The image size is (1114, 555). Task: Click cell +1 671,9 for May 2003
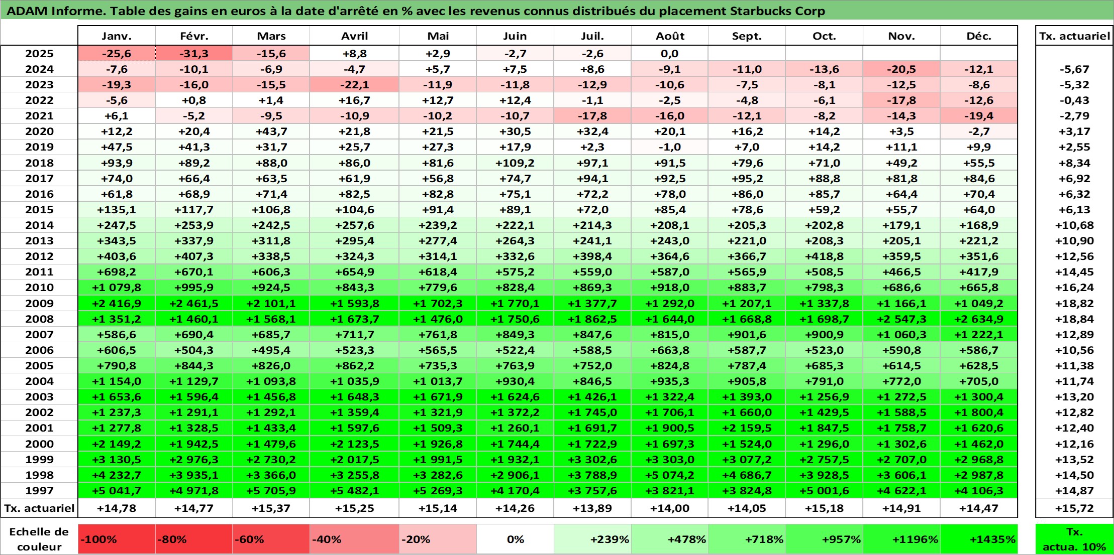click(x=438, y=396)
